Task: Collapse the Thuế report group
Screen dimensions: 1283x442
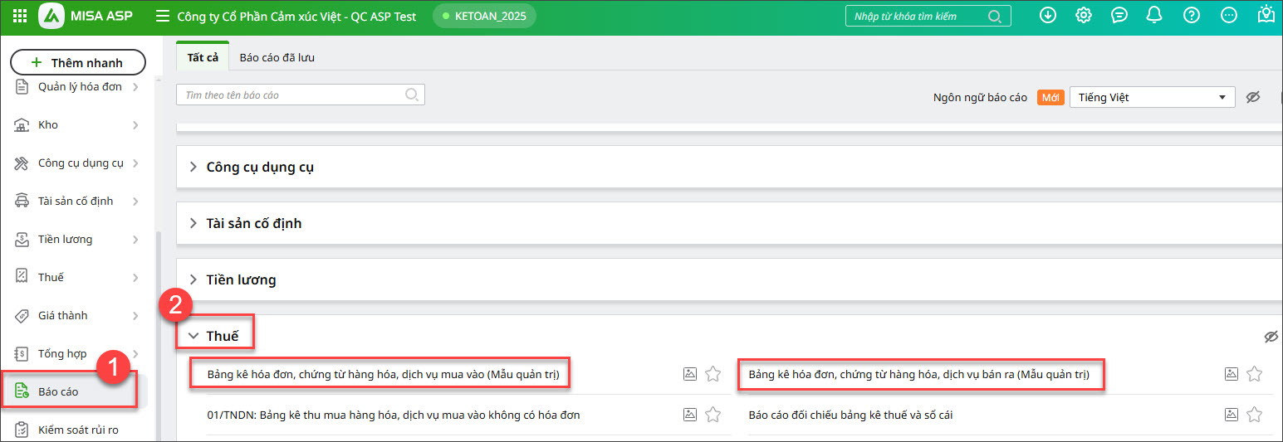Action: tap(222, 336)
